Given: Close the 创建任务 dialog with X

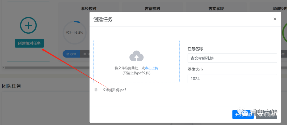Looking at the screenshot, I should click(275, 19).
